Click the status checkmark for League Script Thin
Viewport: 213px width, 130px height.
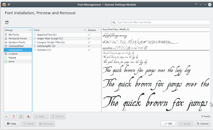click(89, 42)
